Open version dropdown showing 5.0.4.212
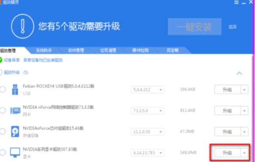255x162 pixels. point(147,90)
